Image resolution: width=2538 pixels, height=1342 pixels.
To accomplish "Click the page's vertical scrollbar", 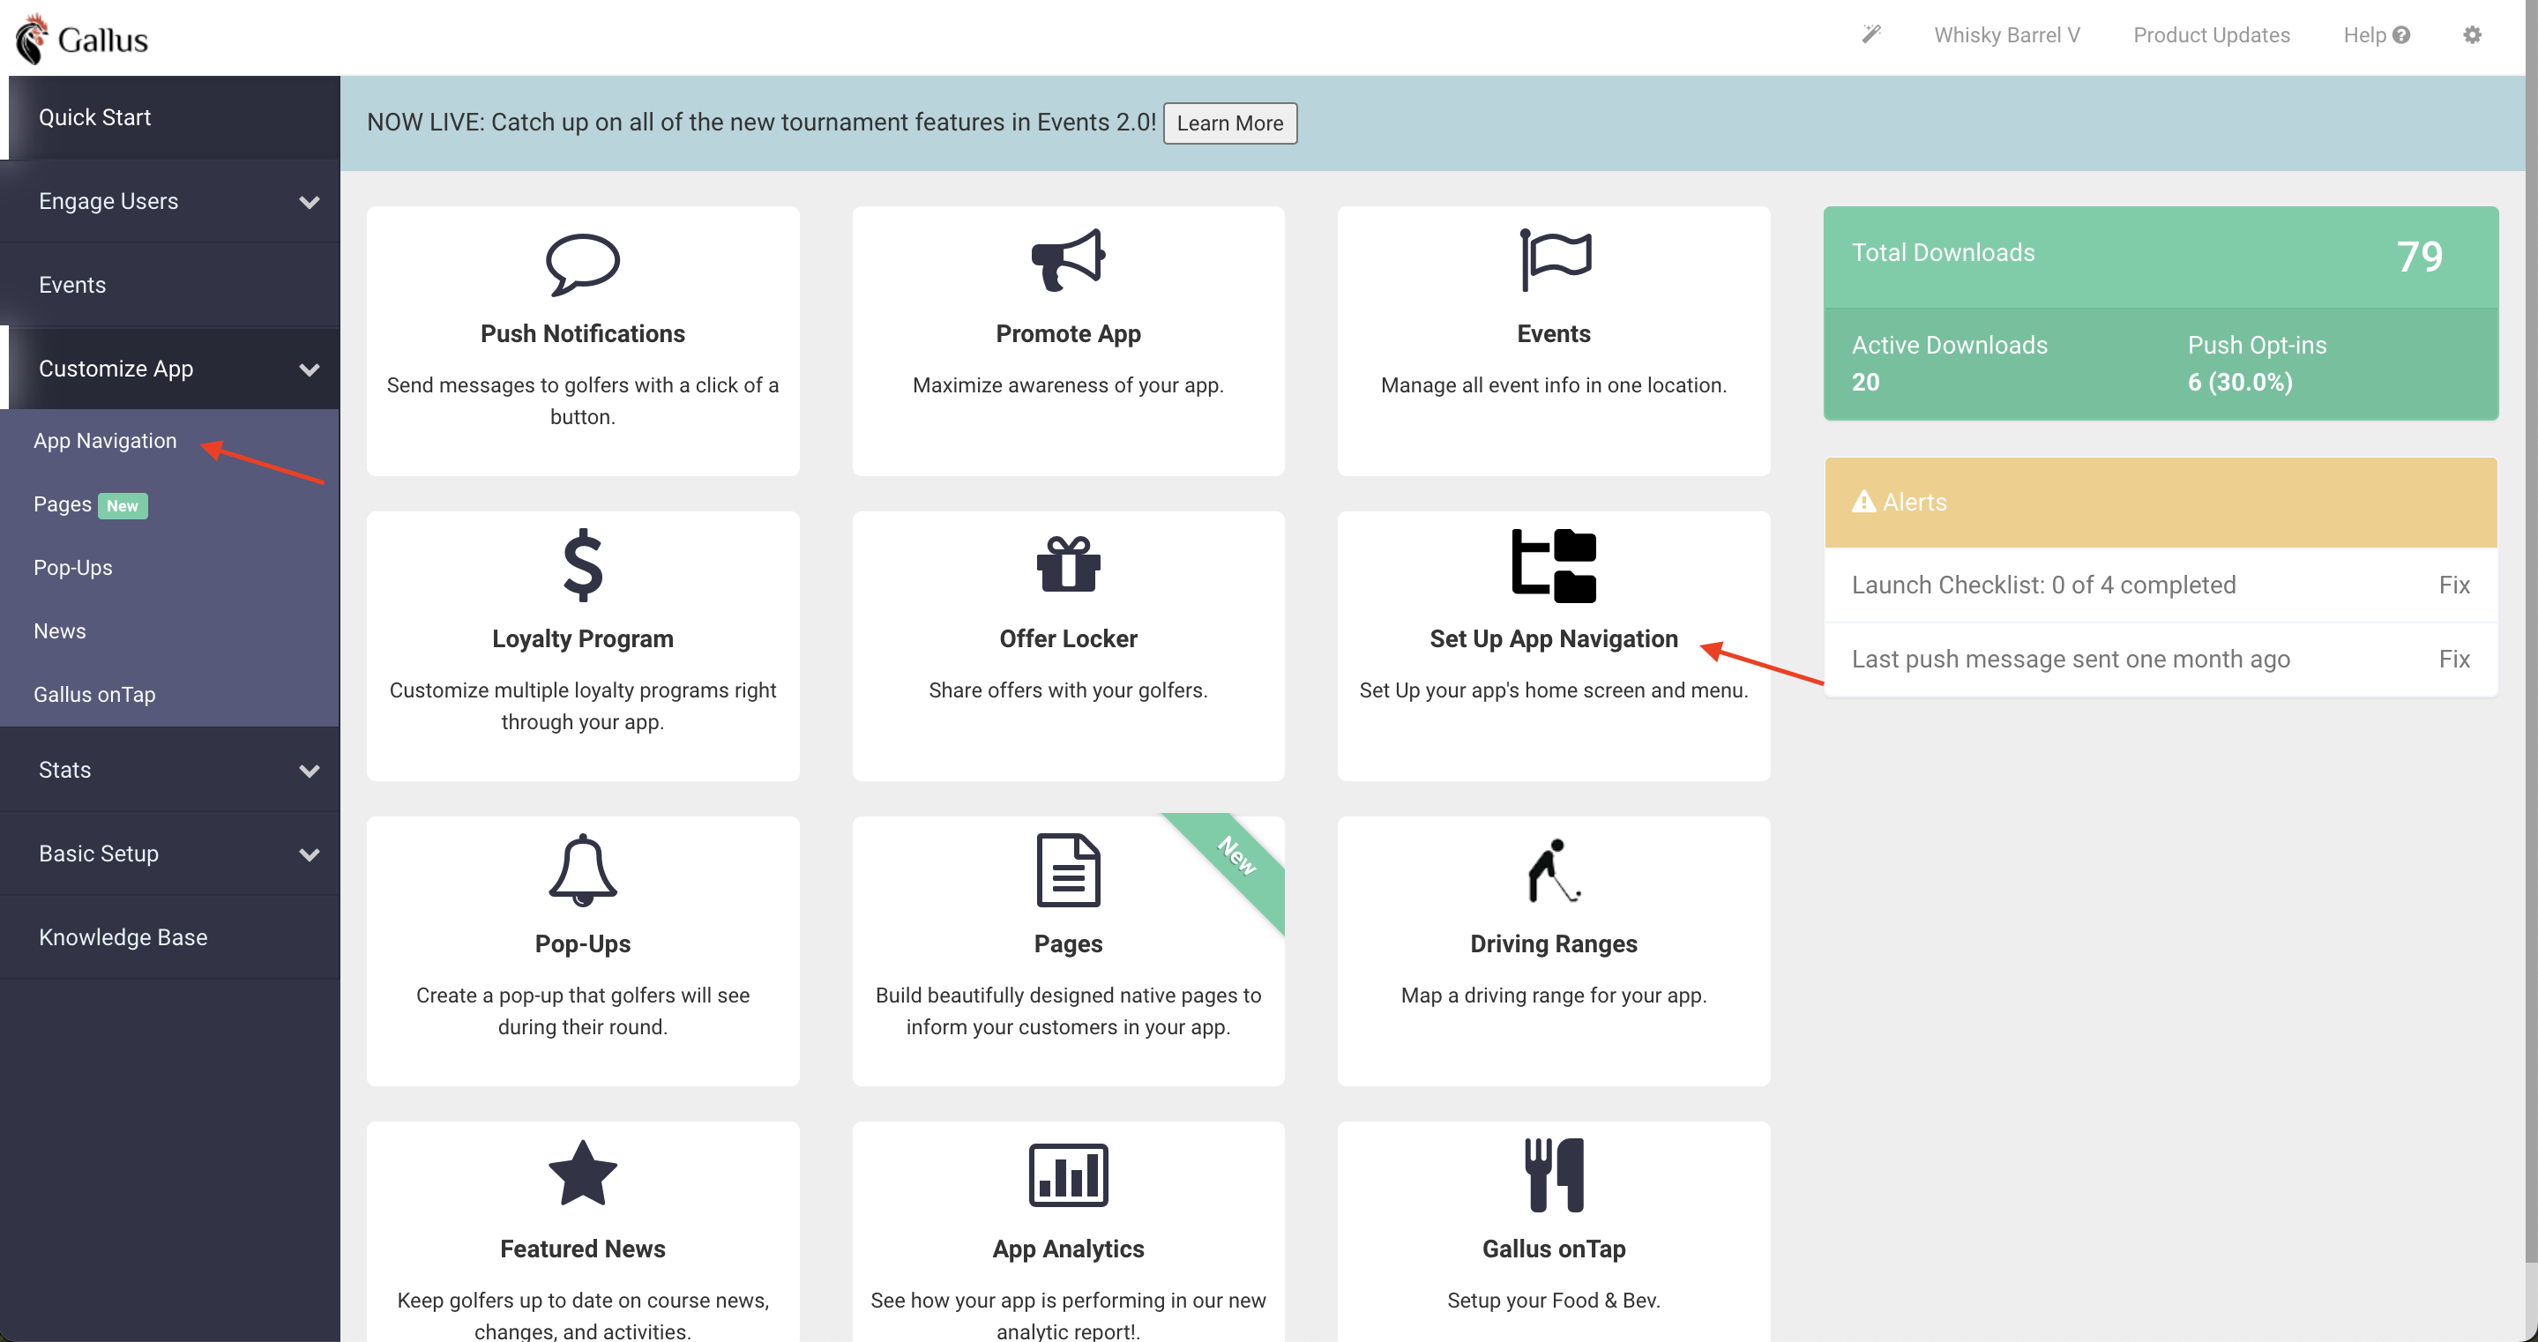I will point(2530,630).
